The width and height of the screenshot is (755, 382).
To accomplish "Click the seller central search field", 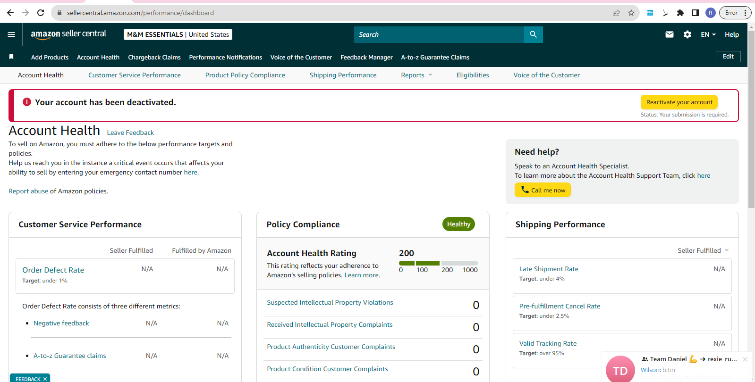I will pyautogui.click(x=439, y=34).
